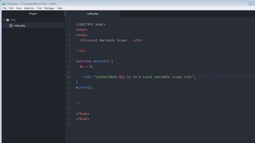Image resolution: width=255 pixels, height=143 pixels.
Task: Click the opening <?php tag
Action: tap(80, 51)
